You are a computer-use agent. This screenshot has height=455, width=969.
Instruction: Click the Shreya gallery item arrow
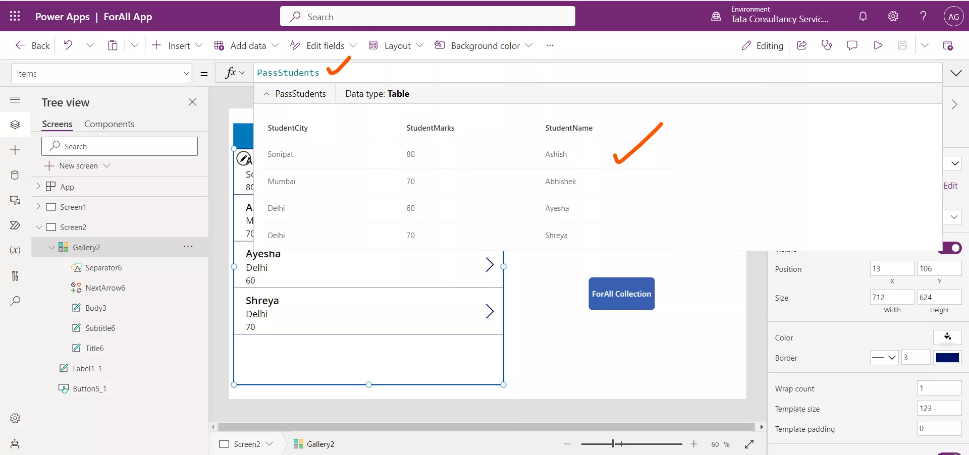[489, 311]
